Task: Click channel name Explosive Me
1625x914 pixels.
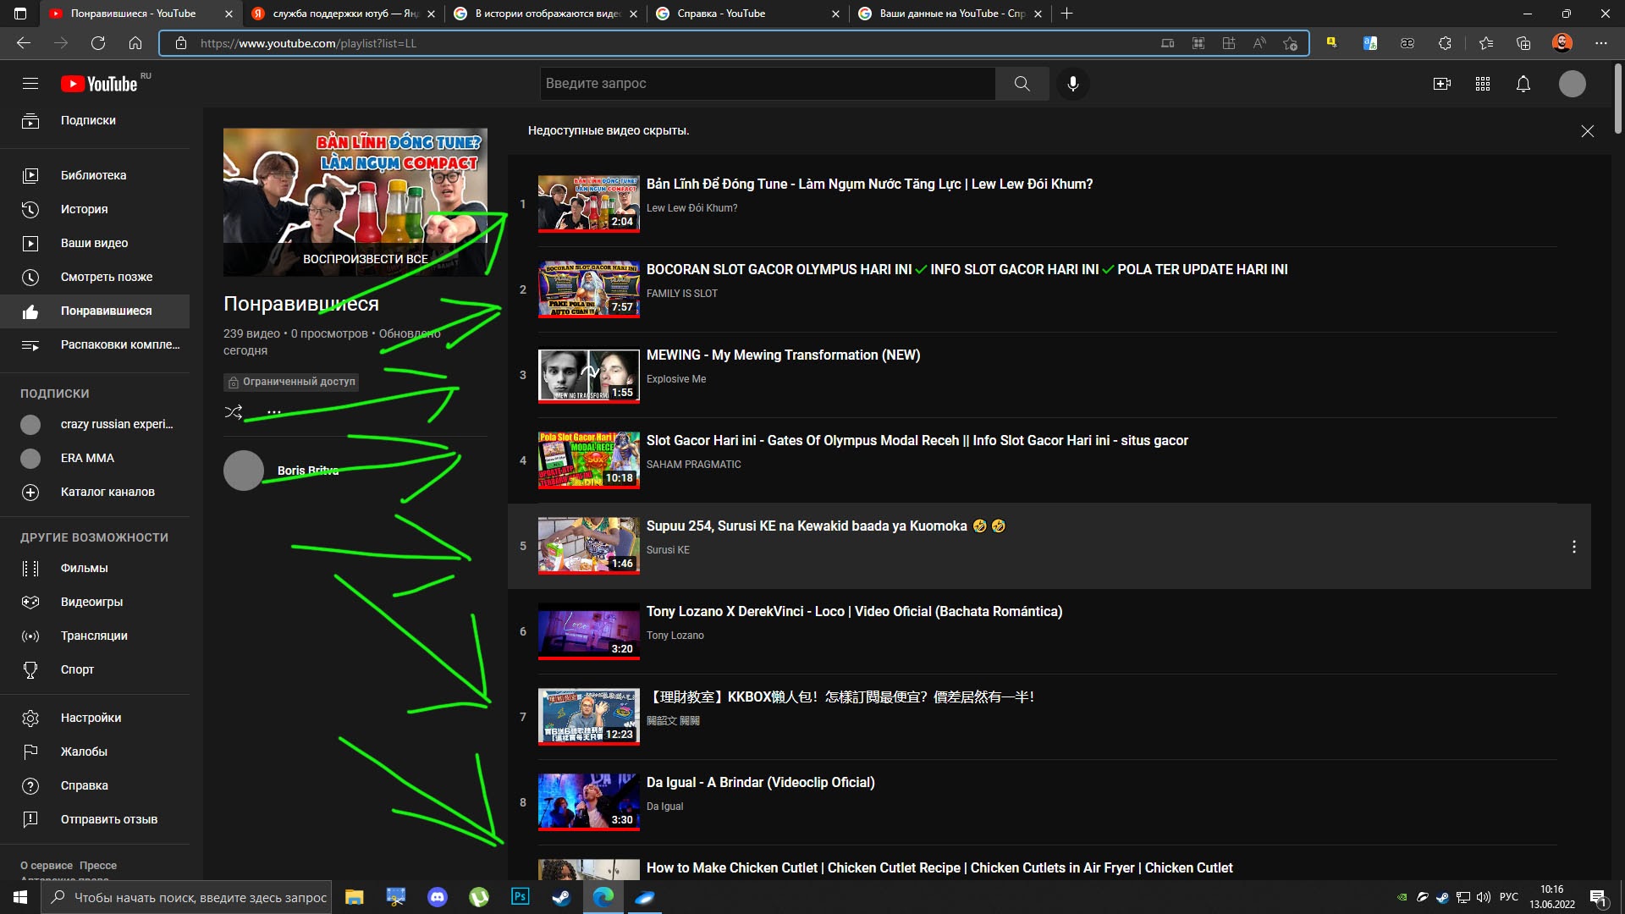Action: (675, 379)
